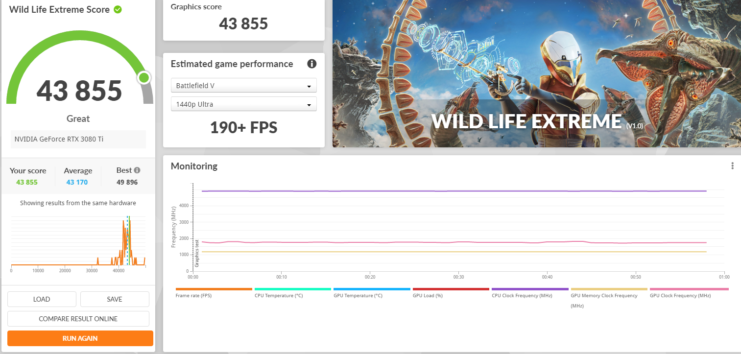Click the 00:30 time axis label
The width and height of the screenshot is (741, 354).
coord(458,277)
